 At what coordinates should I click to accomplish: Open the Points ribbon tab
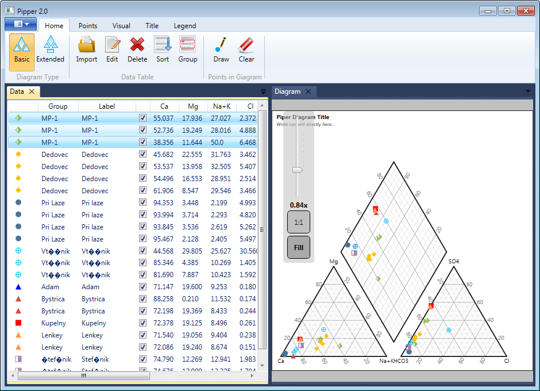(x=88, y=26)
